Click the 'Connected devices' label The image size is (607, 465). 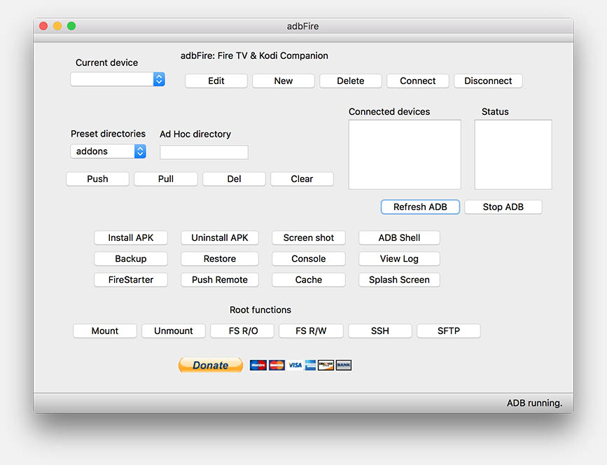coord(389,111)
